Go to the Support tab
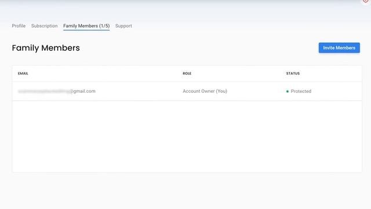Screen dimensions: 371x209 pyautogui.click(x=123, y=26)
